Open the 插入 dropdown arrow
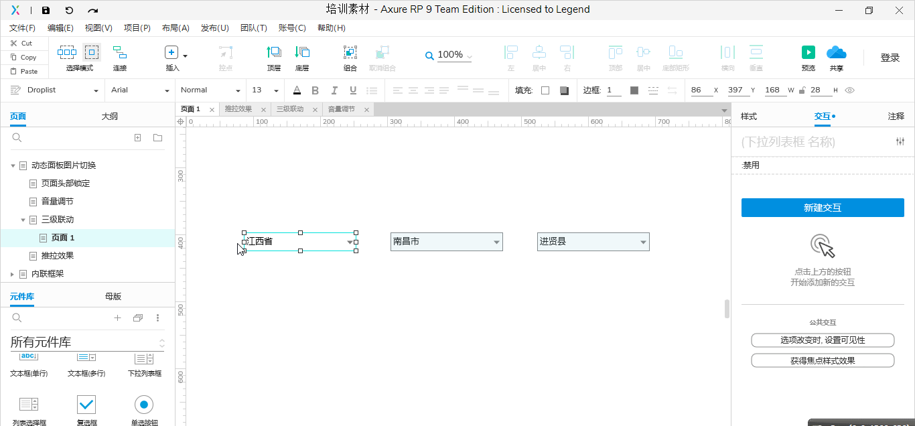This screenshot has height=426, width=915. pos(186,56)
